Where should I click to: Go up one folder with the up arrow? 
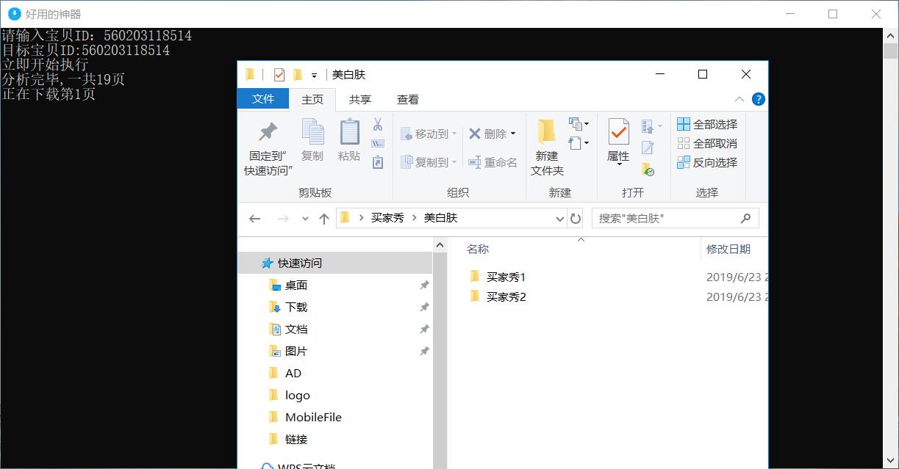coord(324,219)
